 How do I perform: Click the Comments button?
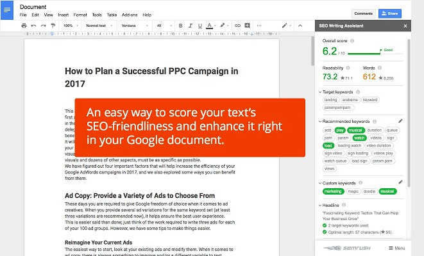point(364,13)
